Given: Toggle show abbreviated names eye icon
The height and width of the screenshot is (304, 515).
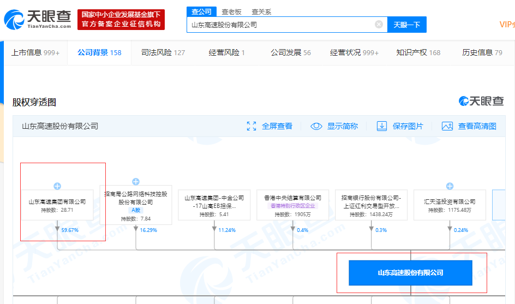Looking at the screenshot, I should tap(316, 126).
